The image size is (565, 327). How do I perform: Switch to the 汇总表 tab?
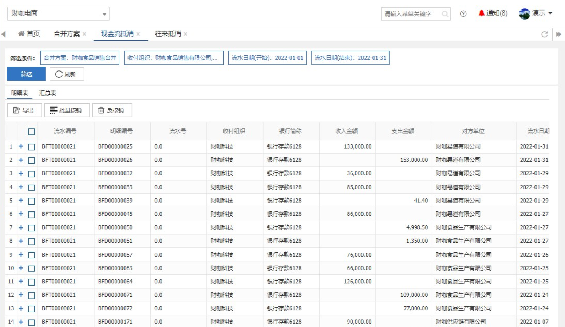tap(47, 93)
